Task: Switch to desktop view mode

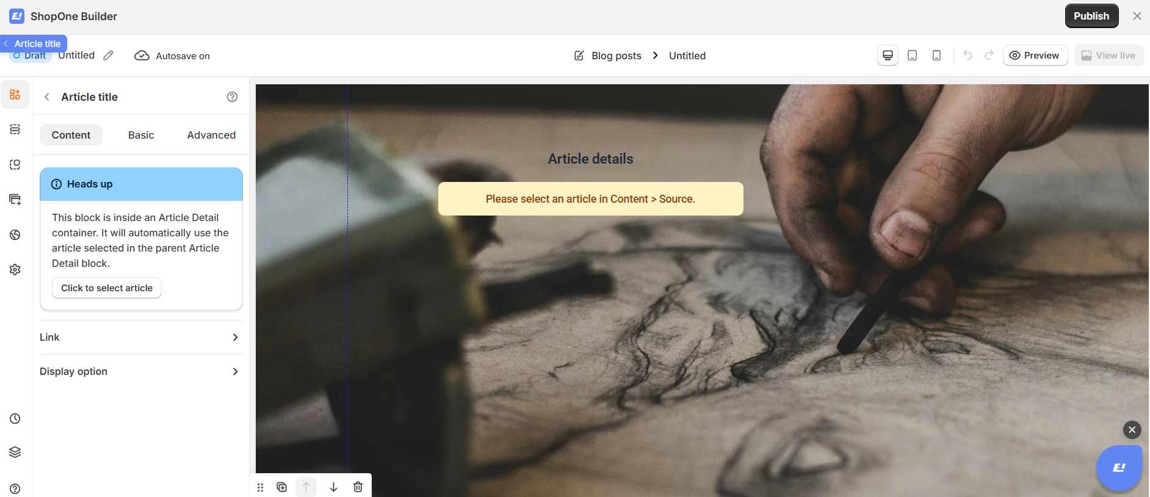Action: pos(888,56)
